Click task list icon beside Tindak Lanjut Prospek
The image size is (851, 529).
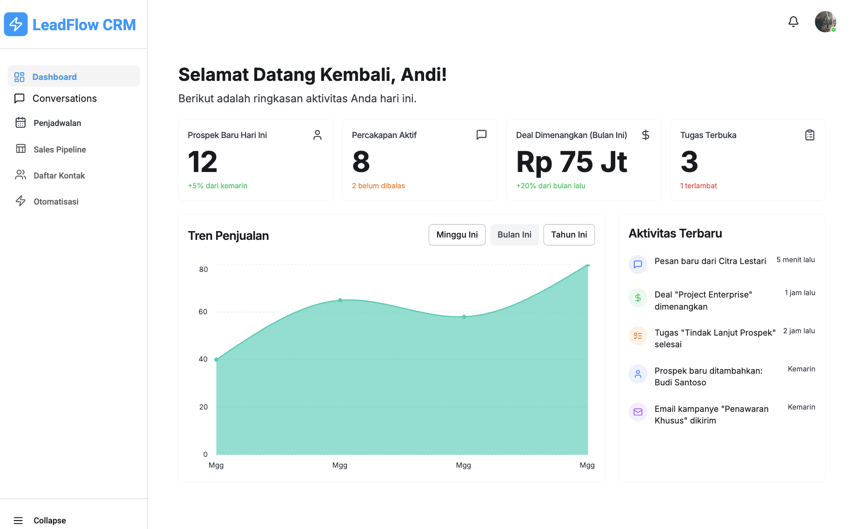tap(638, 336)
